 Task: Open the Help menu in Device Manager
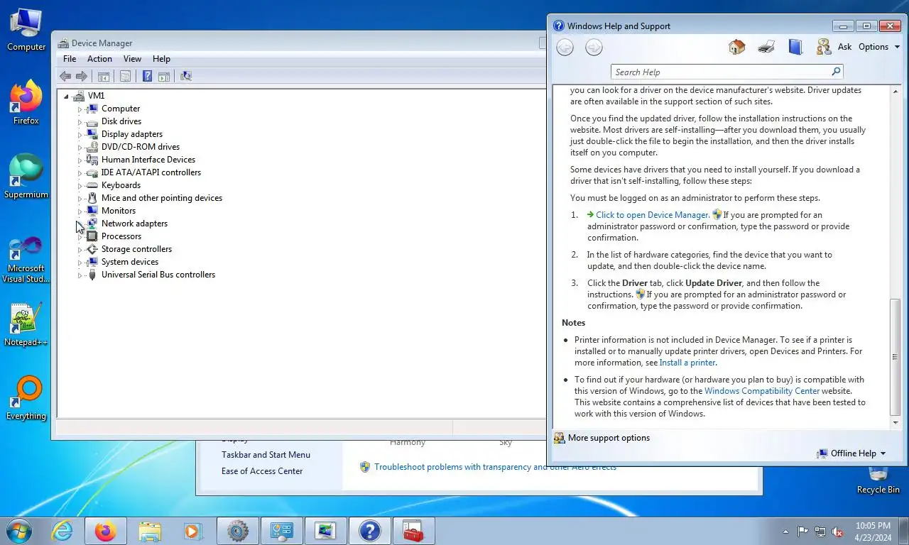(x=161, y=59)
